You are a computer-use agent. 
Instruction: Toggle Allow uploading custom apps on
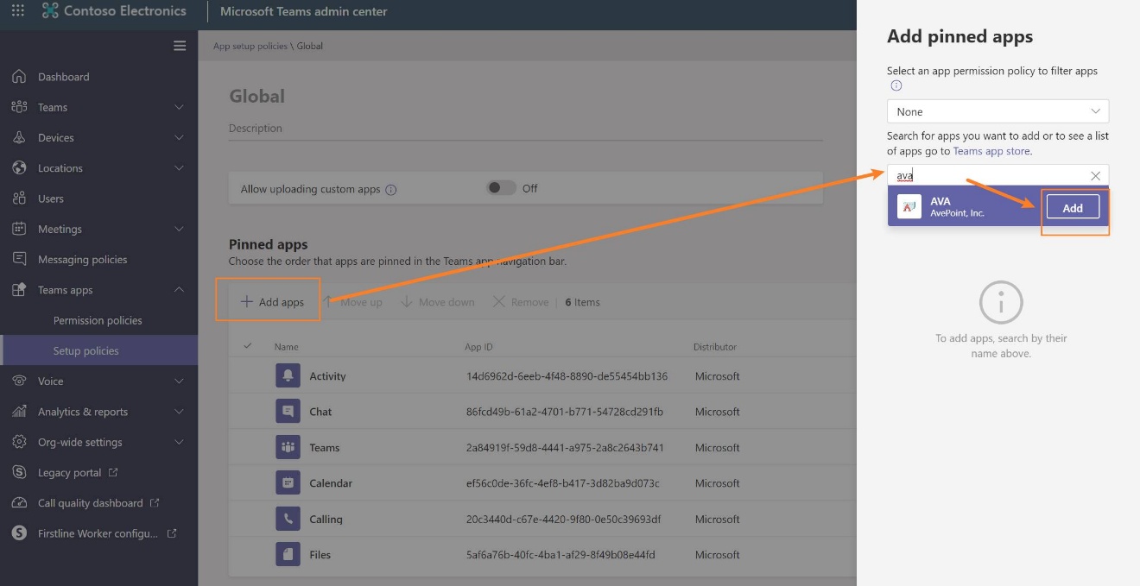tap(500, 188)
